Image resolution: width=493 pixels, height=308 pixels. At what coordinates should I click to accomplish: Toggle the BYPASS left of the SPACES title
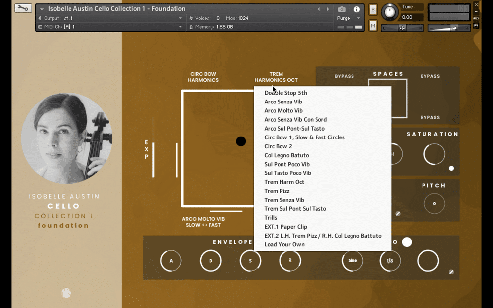(x=344, y=76)
